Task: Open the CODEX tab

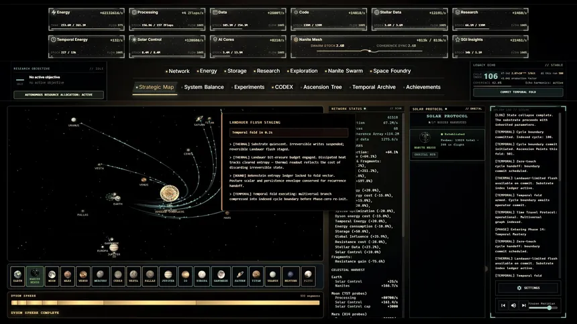Action: click(282, 87)
